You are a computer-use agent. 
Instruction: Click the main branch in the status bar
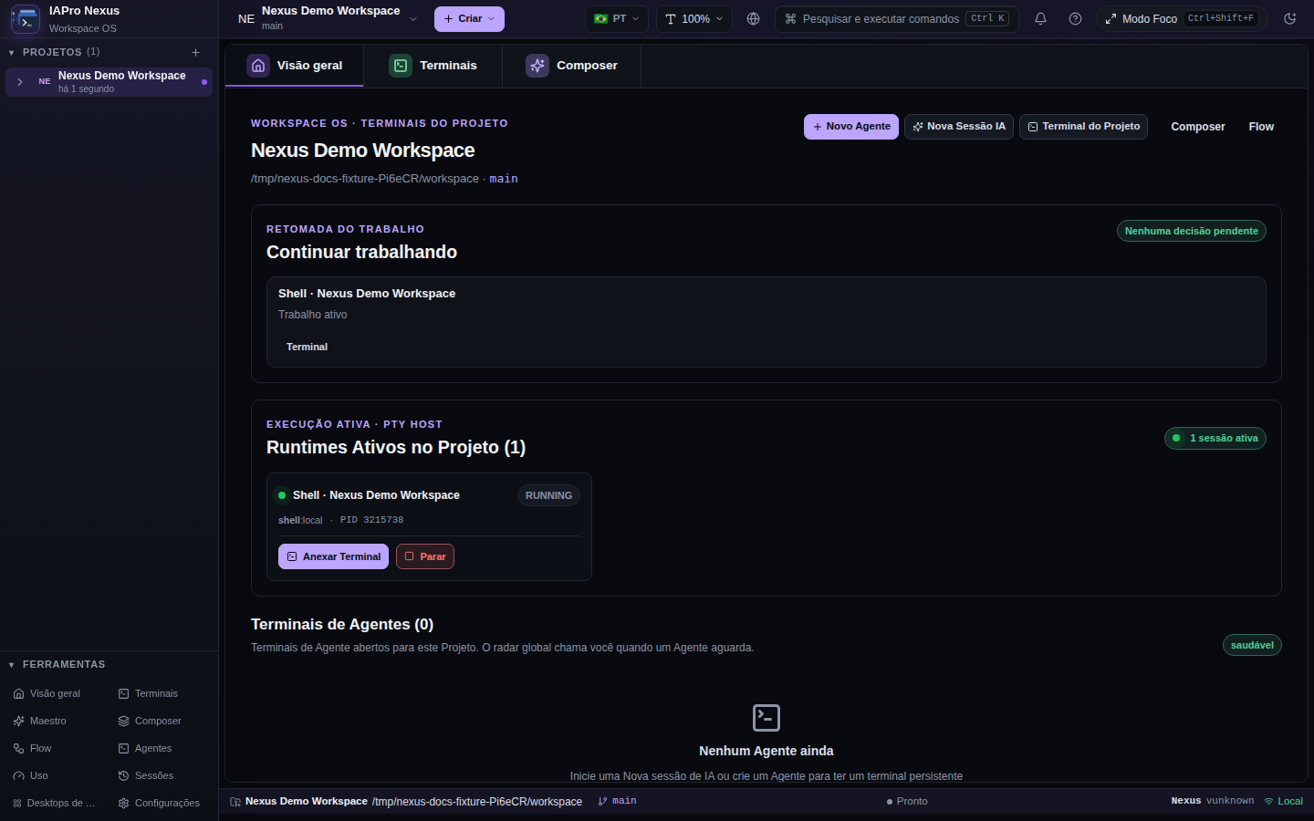(x=618, y=801)
